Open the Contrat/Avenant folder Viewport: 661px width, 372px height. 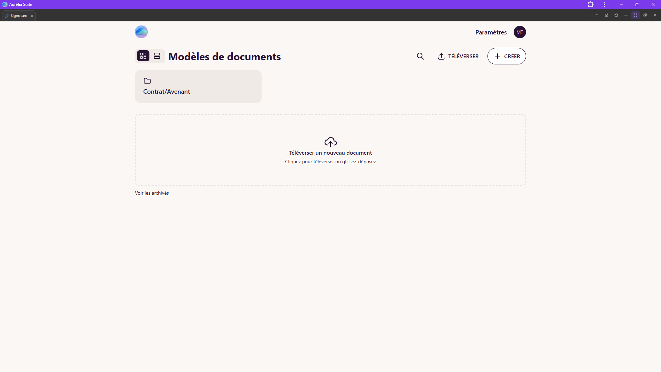tap(198, 86)
